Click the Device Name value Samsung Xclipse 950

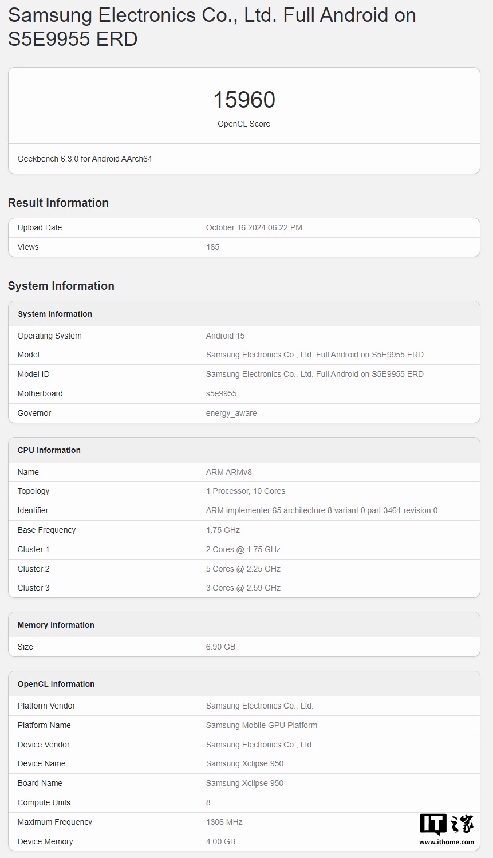click(x=244, y=763)
